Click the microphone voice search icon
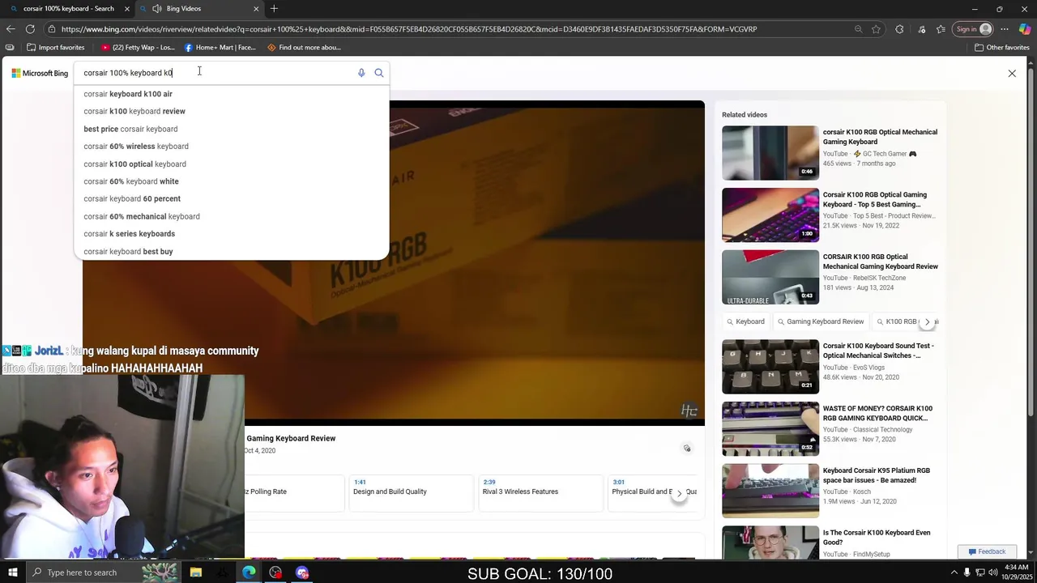 pos(361,73)
